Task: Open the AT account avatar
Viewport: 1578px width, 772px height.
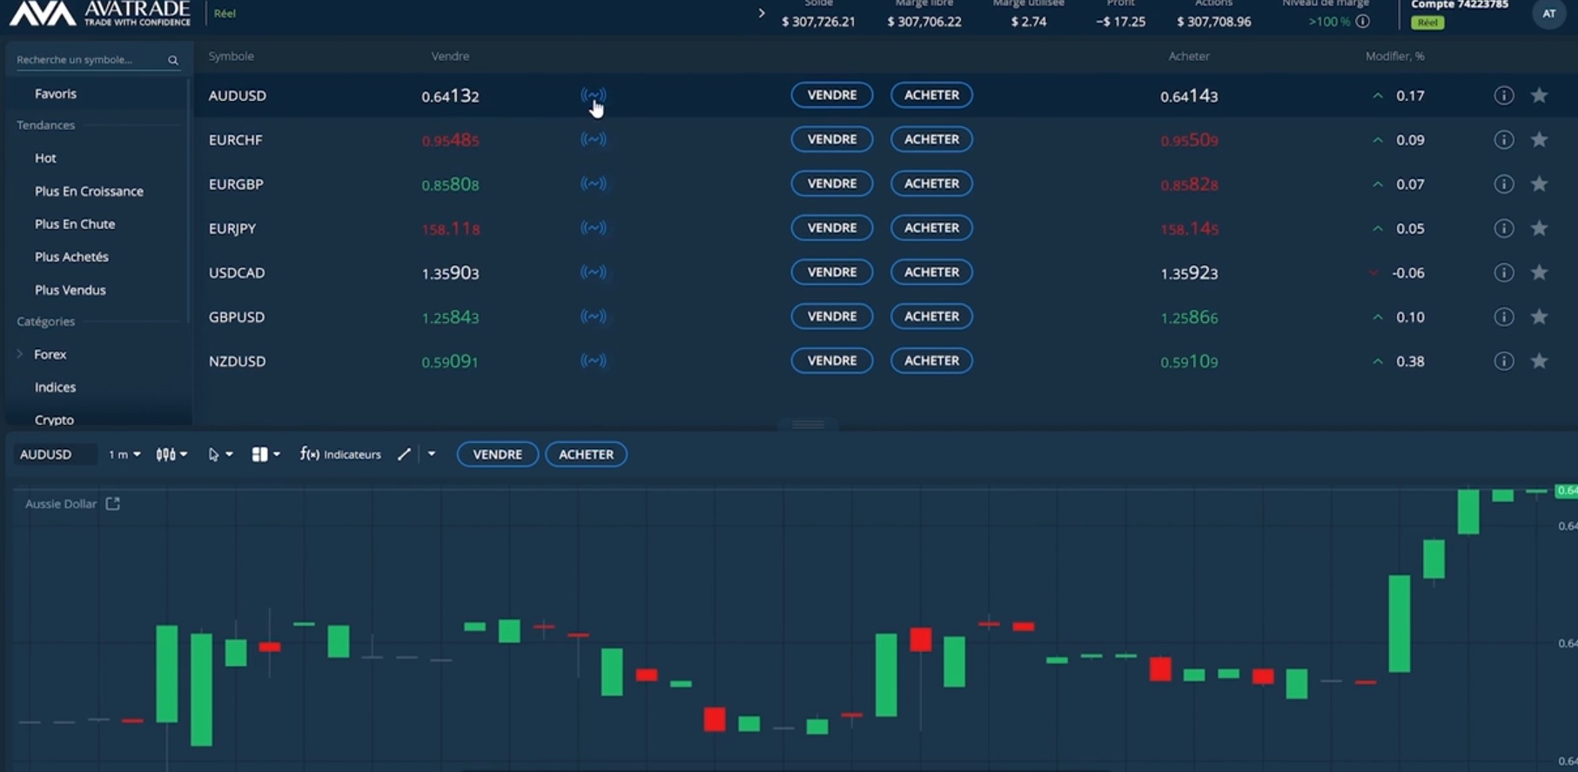Action: click(1549, 13)
